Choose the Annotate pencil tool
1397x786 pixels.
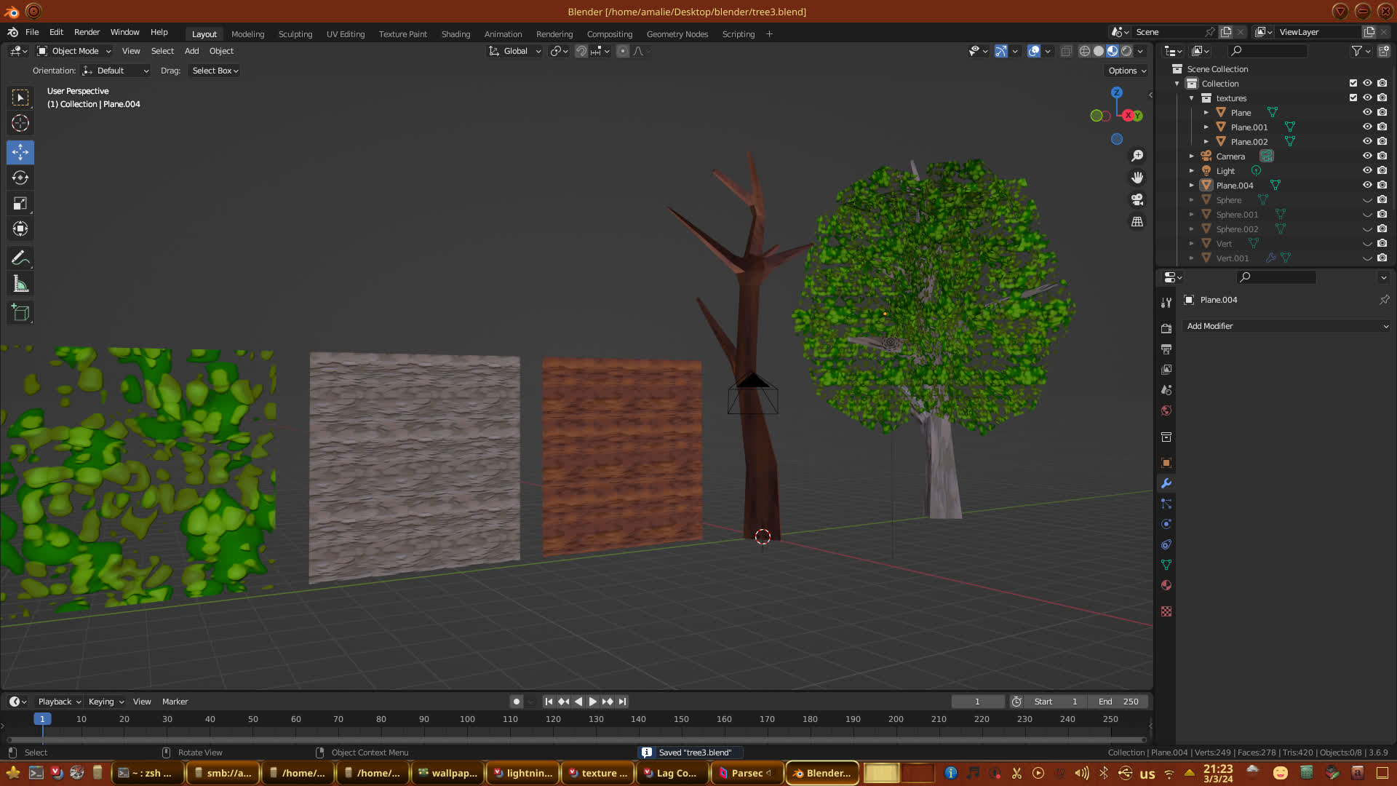(x=20, y=258)
